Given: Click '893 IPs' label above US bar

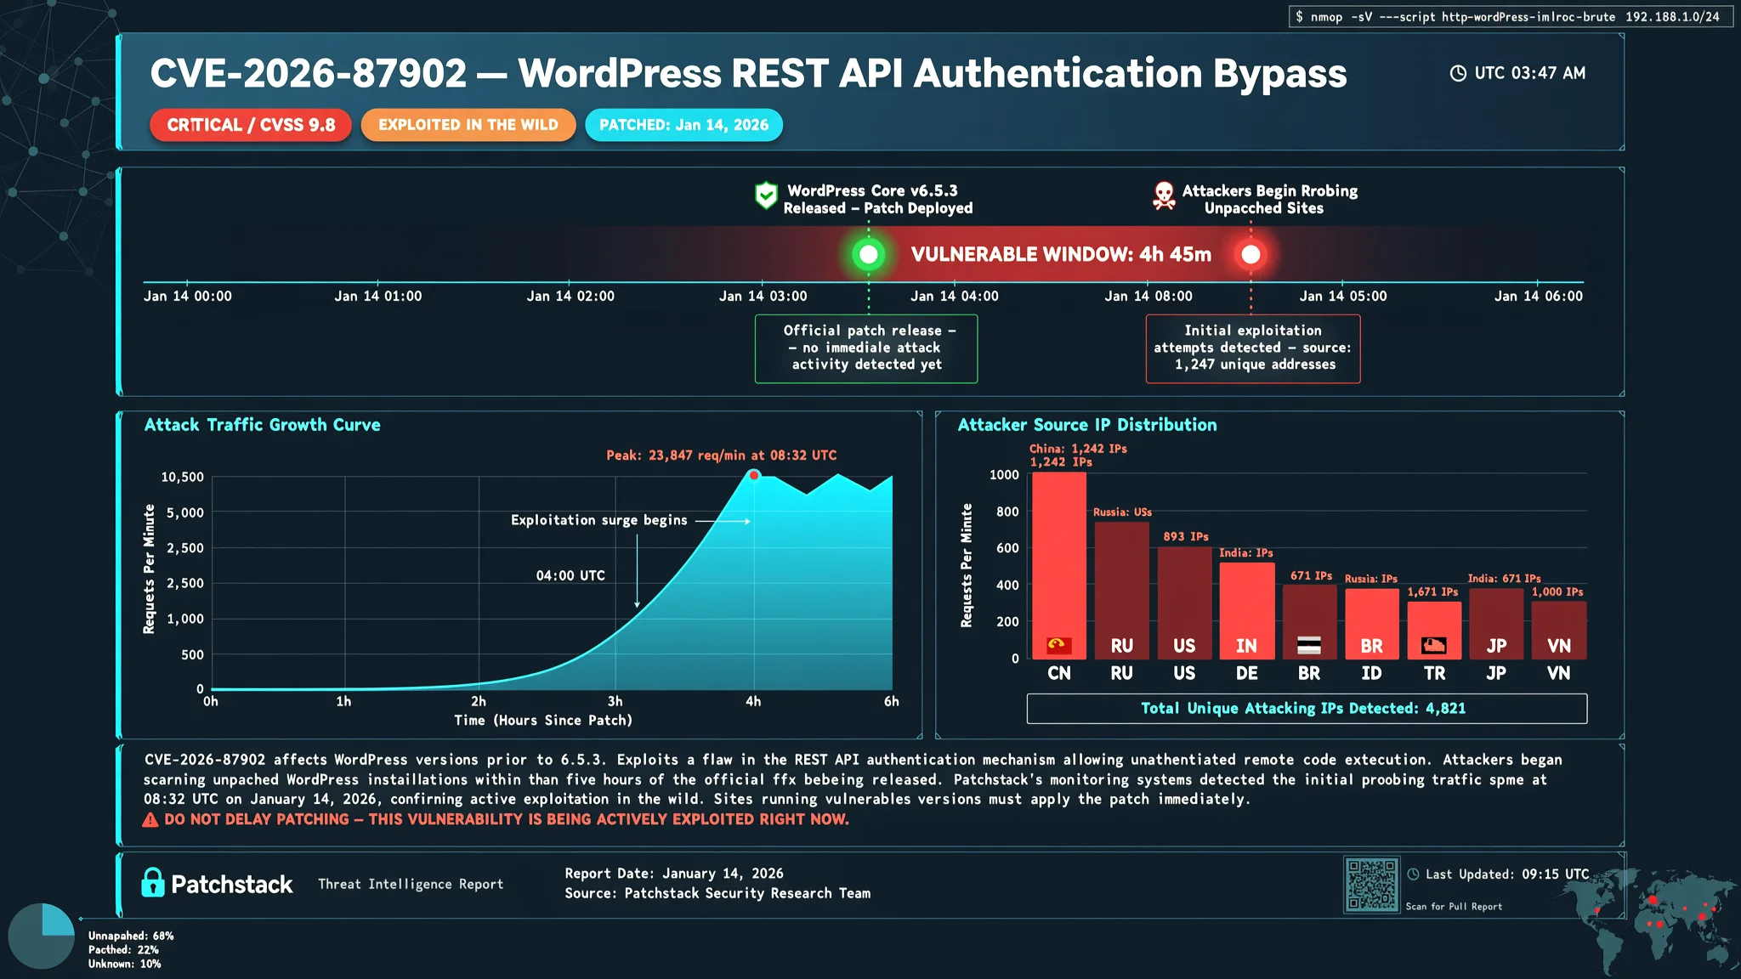Looking at the screenshot, I should 1186,537.
